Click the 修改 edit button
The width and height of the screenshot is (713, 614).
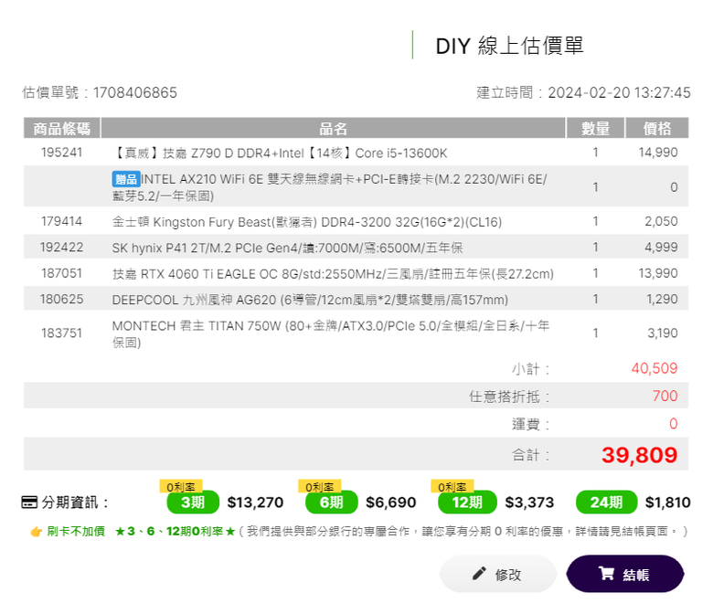498,574
